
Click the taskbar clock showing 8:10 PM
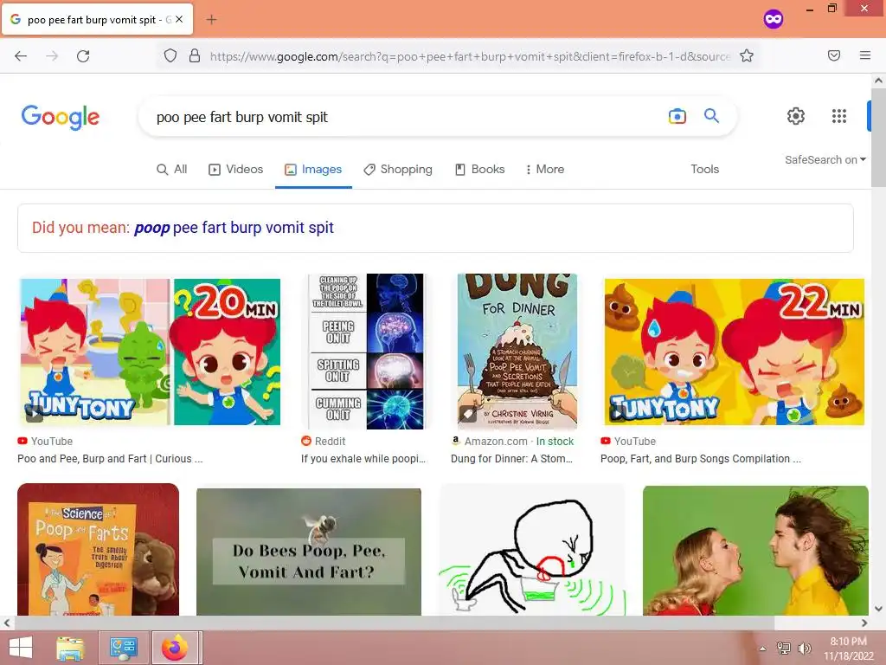849,649
